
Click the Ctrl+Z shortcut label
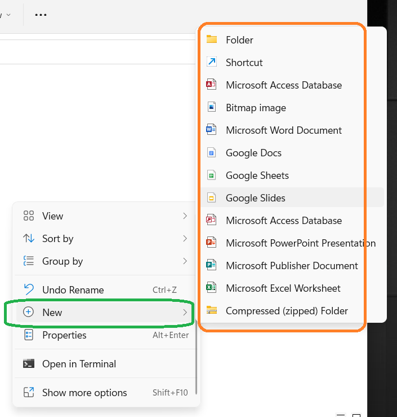164,290
